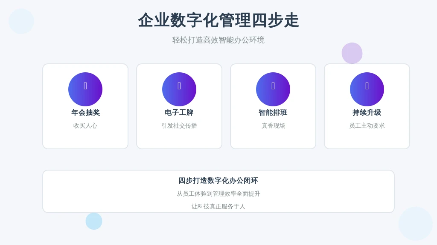The height and width of the screenshot is (245, 437).
Task: Click the subtitle 轻松打造高效智能办公环境
Action: (218, 40)
